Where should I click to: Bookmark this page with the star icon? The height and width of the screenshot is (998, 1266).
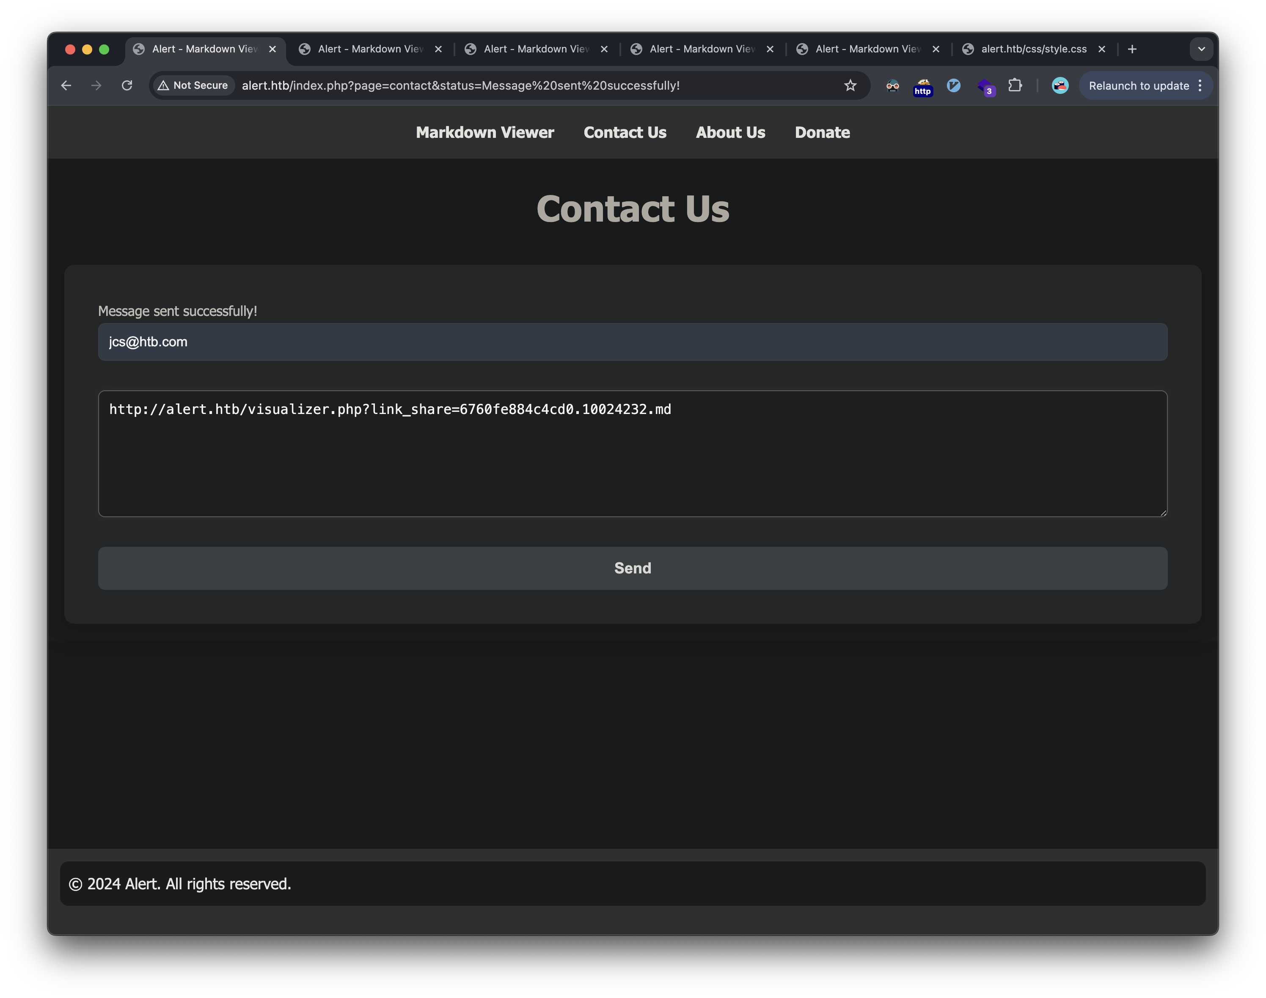click(x=850, y=85)
